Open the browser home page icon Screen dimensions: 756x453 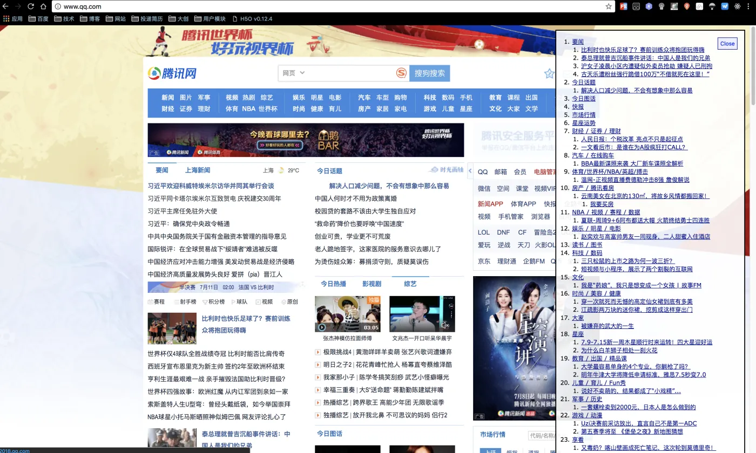[x=43, y=6]
